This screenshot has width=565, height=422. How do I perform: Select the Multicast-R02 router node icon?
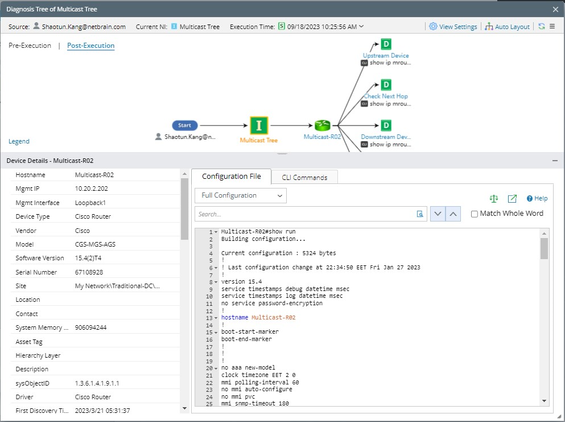[x=322, y=126]
